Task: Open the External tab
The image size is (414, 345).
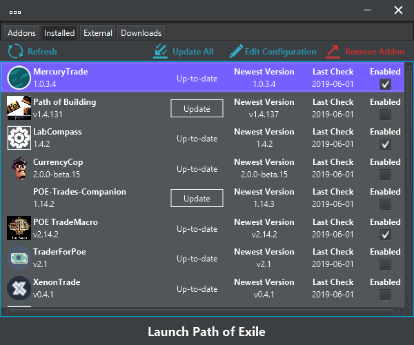Action: pyautogui.click(x=98, y=33)
